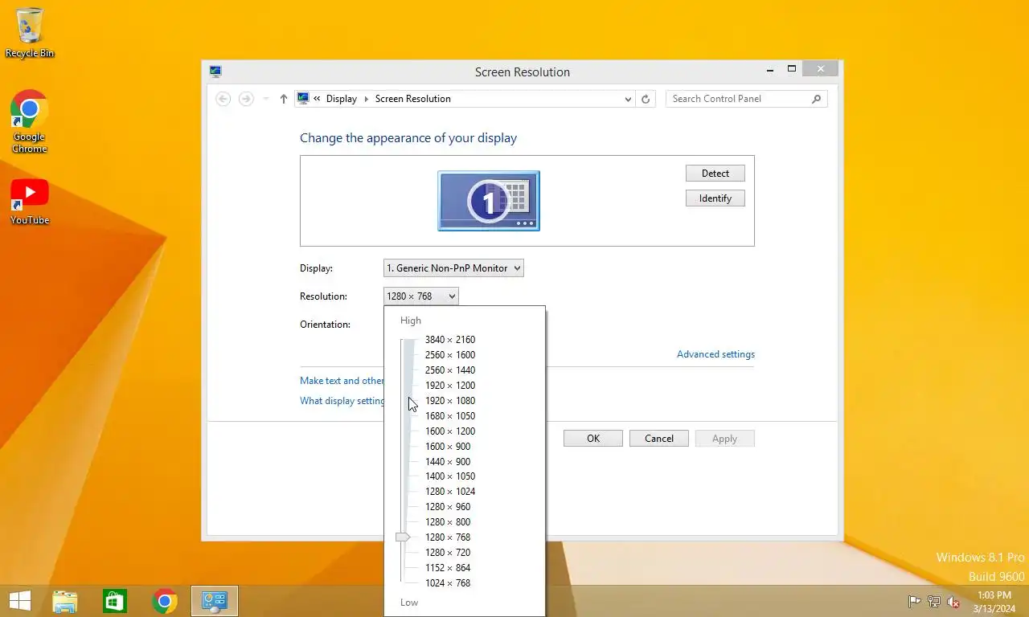The height and width of the screenshot is (617, 1029).
Task: Open the Make text and other items link
Action: 342,381
